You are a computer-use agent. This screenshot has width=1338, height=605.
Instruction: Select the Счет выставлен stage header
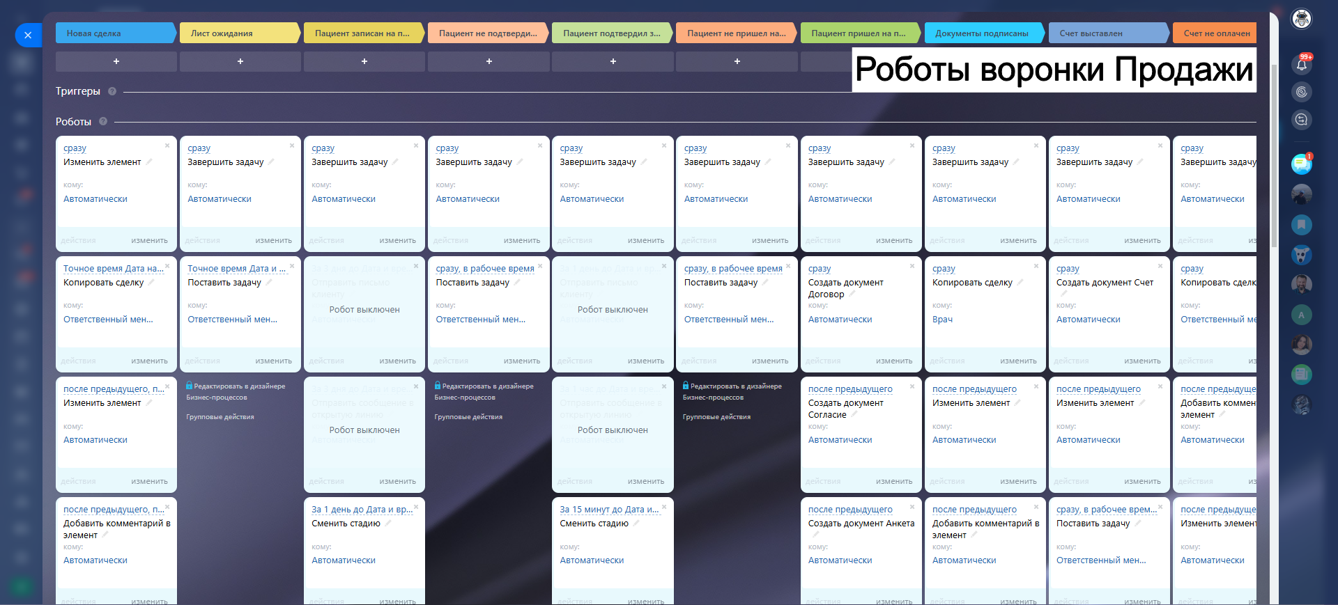coord(1109,33)
